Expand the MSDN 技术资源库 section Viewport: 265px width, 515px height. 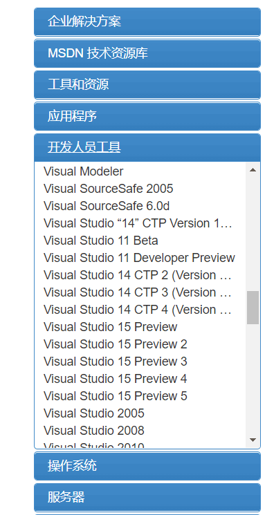[x=147, y=53]
